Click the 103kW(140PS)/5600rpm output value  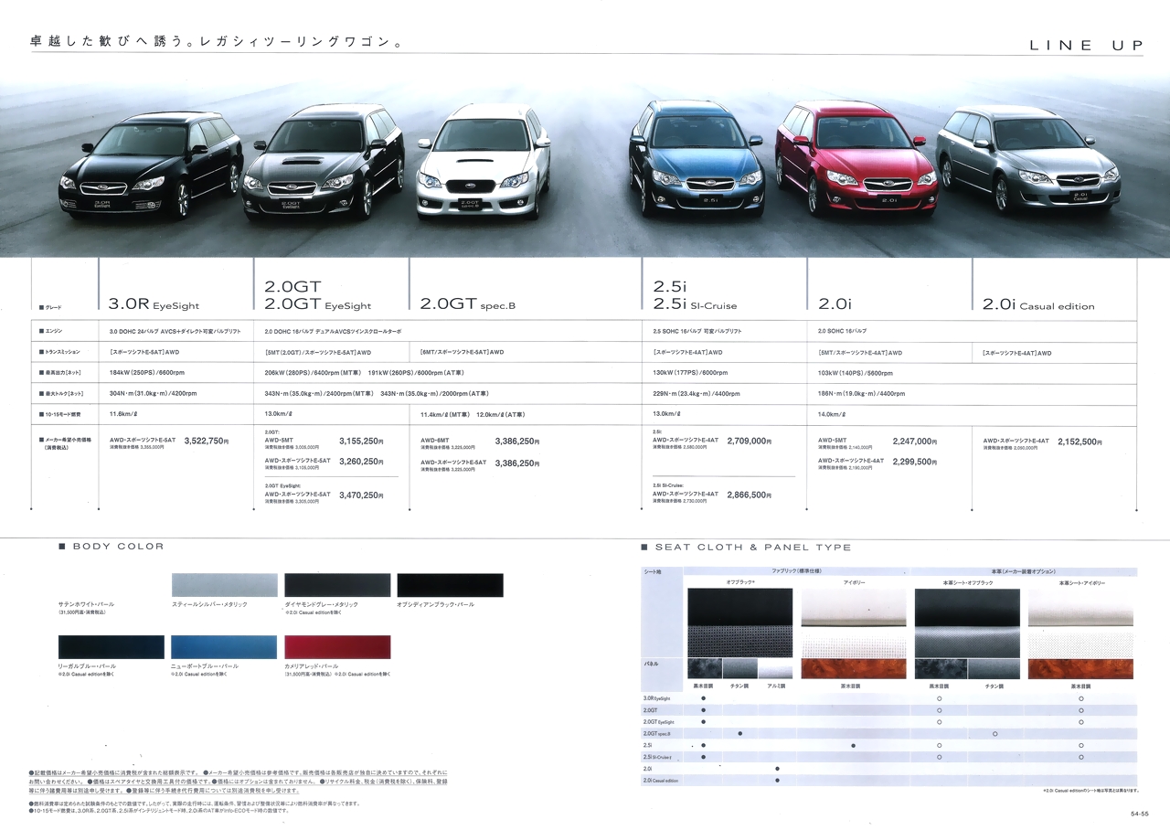coord(856,373)
